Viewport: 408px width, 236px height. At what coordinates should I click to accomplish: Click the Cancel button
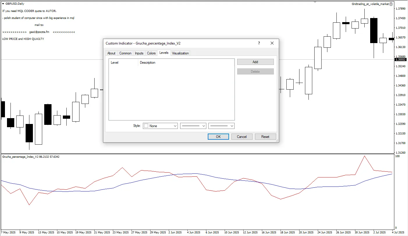[x=242, y=137]
